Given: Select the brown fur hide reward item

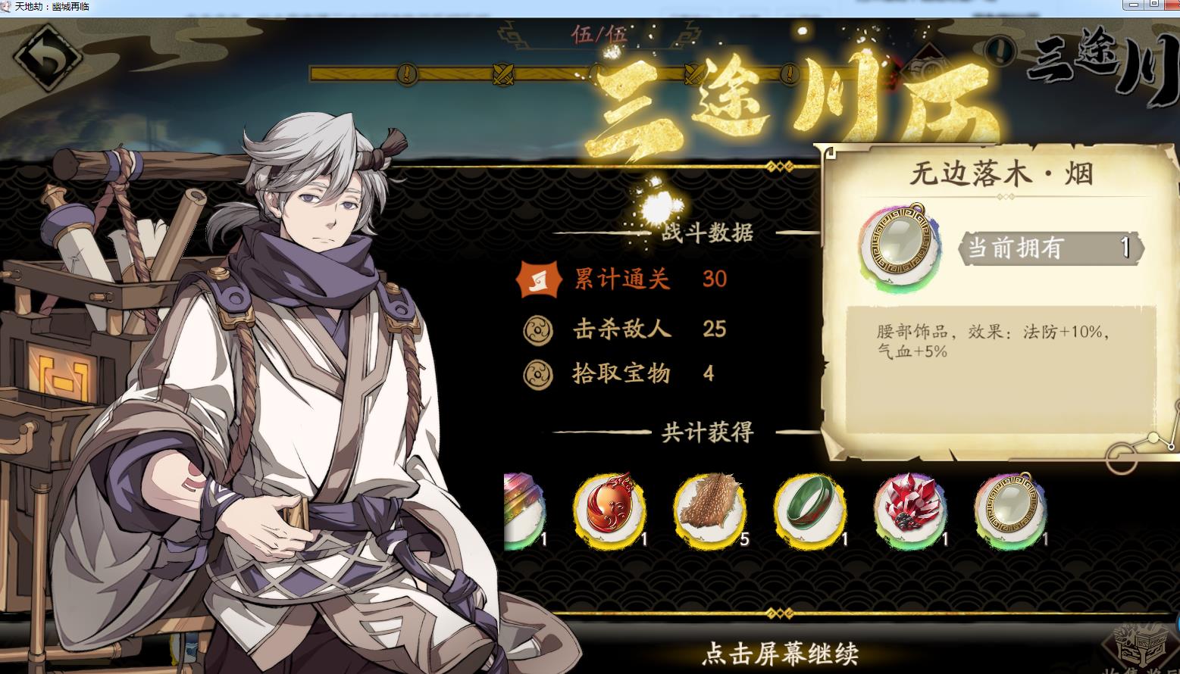Looking at the screenshot, I should click(x=709, y=507).
